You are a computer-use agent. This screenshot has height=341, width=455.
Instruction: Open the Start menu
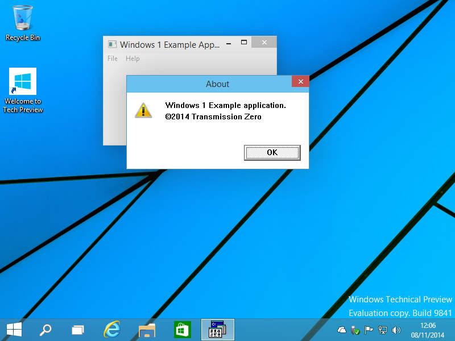pos(14,330)
